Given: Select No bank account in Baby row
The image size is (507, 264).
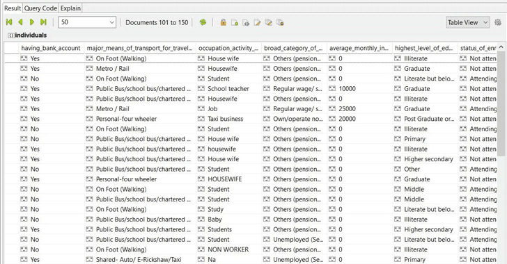Looking at the screenshot, I should (x=52, y=219).
